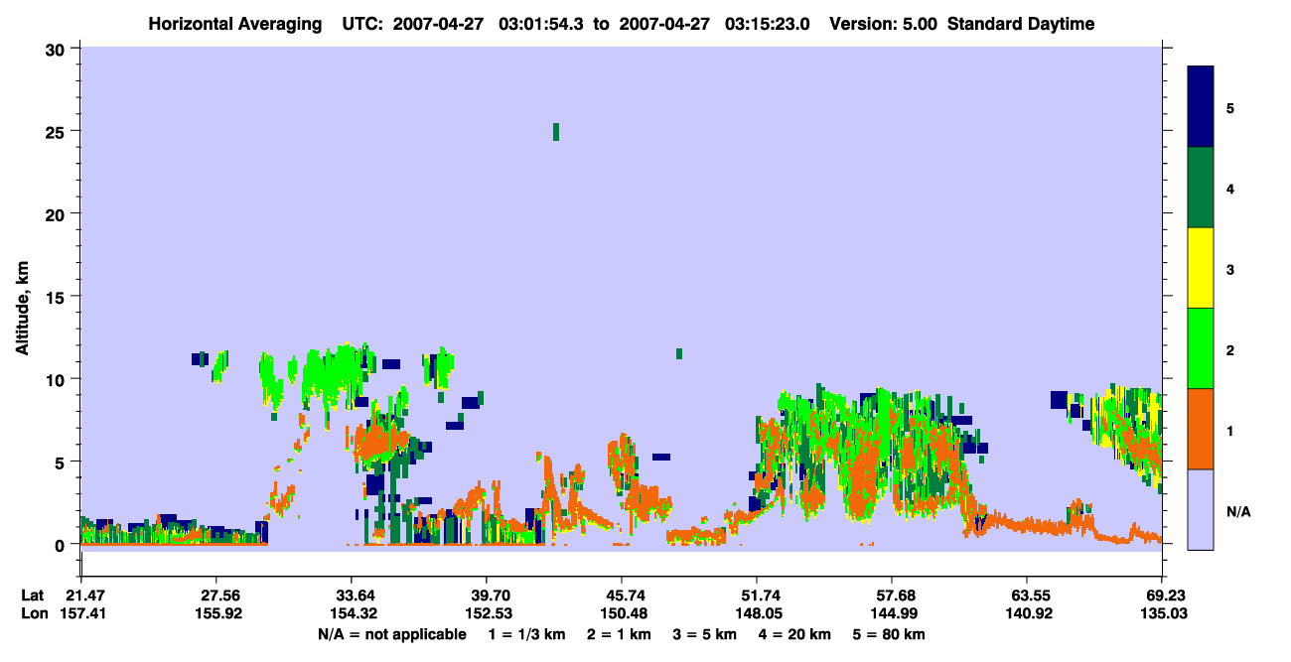Click latitude value 69.23
The height and width of the screenshot is (662, 1291).
tap(1162, 596)
